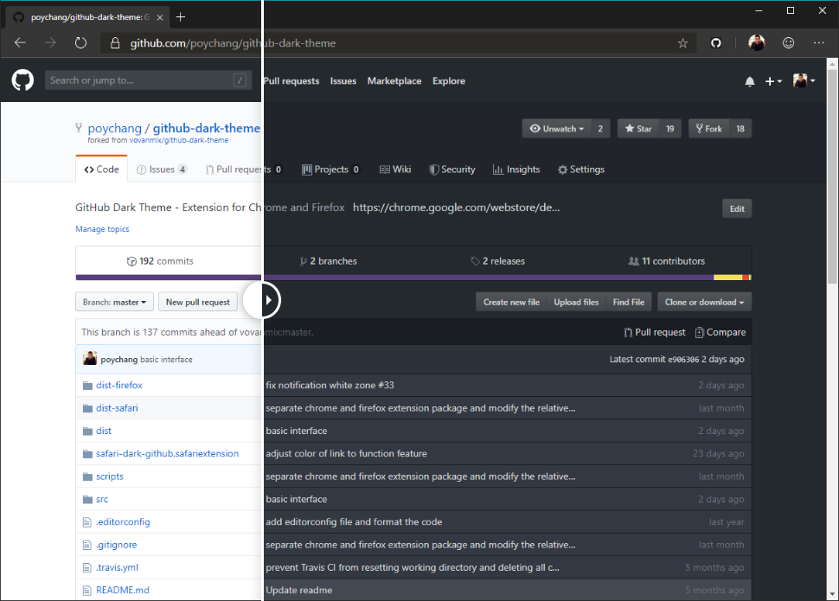Switch to the Security tab
Image resolution: width=839 pixels, height=601 pixels.
pyautogui.click(x=452, y=169)
